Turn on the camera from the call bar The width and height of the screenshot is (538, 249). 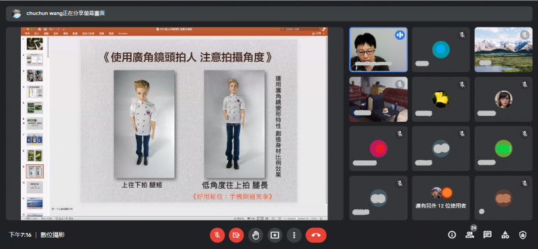(x=237, y=235)
